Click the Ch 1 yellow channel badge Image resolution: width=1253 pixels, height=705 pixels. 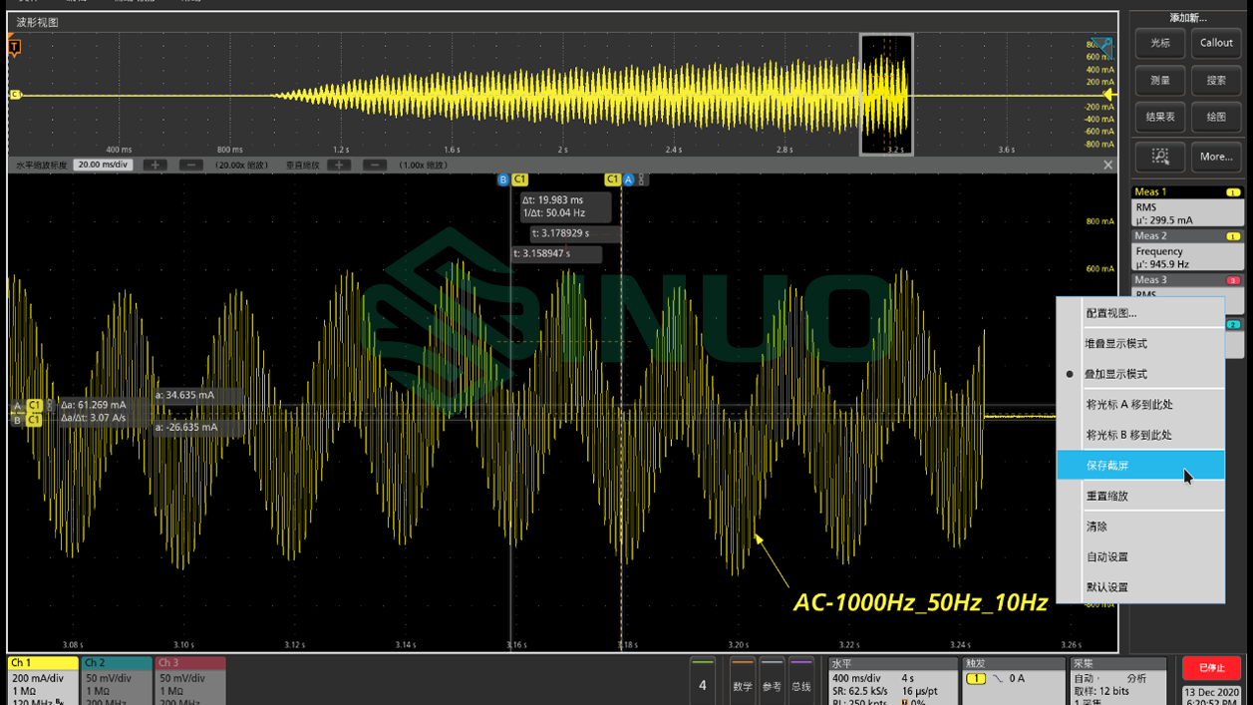tap(43, 678)
